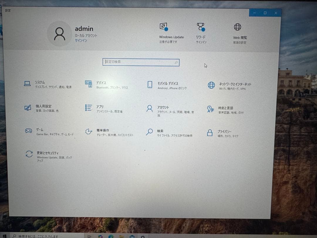Open the 個人用設定 category
Viewport: 317px width, 238px height.
(x=41, y=108)
